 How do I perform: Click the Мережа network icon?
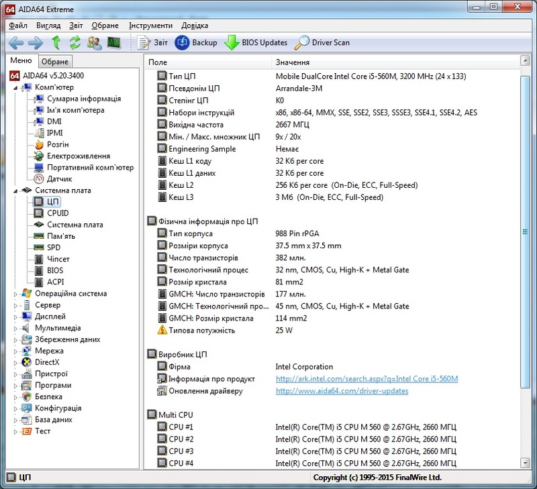click(26, 351)
